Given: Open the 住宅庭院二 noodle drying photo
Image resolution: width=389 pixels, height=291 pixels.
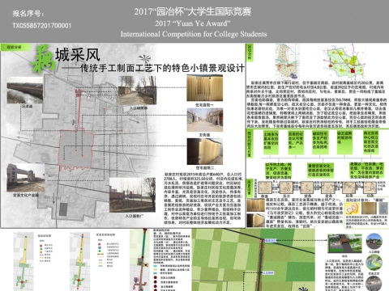Looking at the screenshot, I should 205,151.
